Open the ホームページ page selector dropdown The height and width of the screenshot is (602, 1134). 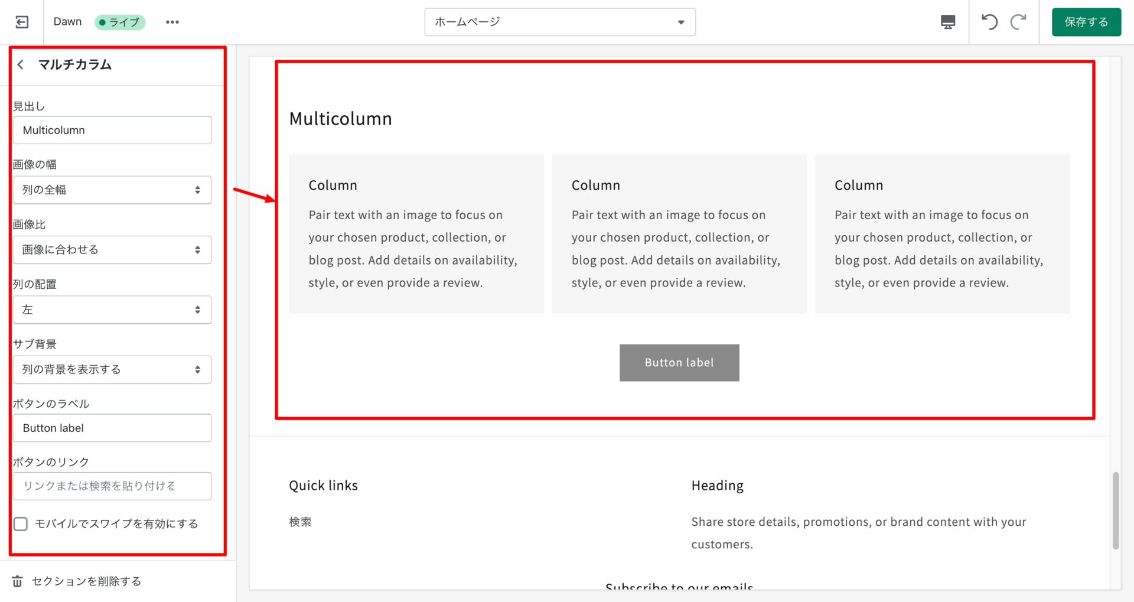[x=559, y=22]
